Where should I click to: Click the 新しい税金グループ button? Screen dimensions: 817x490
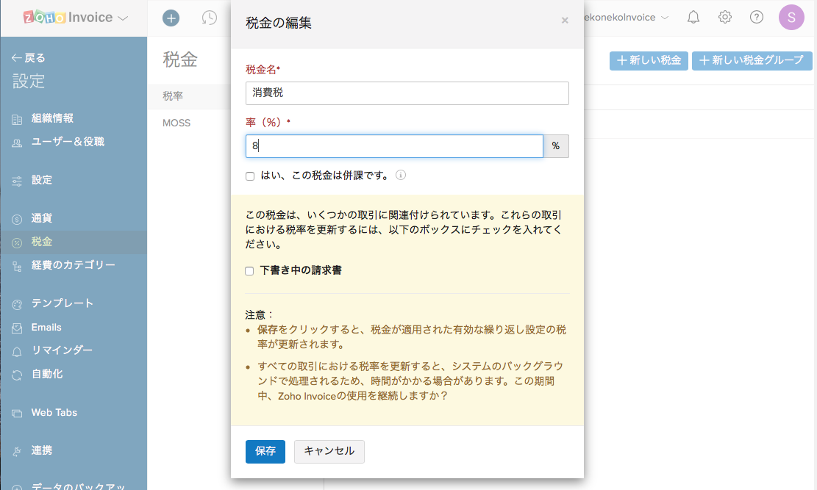pos(751,61)
